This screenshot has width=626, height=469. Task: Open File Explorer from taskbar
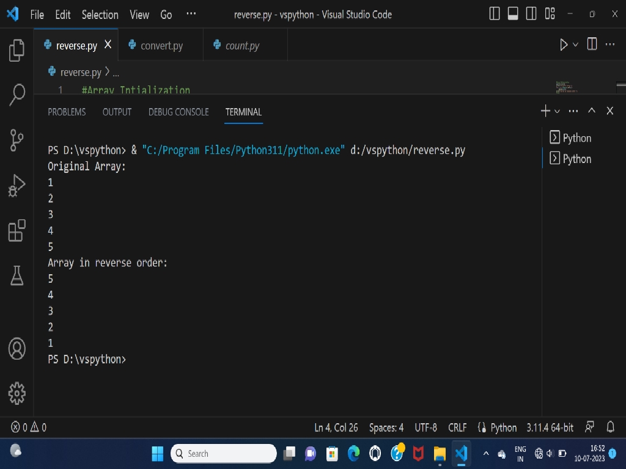[x=440, y=454]
